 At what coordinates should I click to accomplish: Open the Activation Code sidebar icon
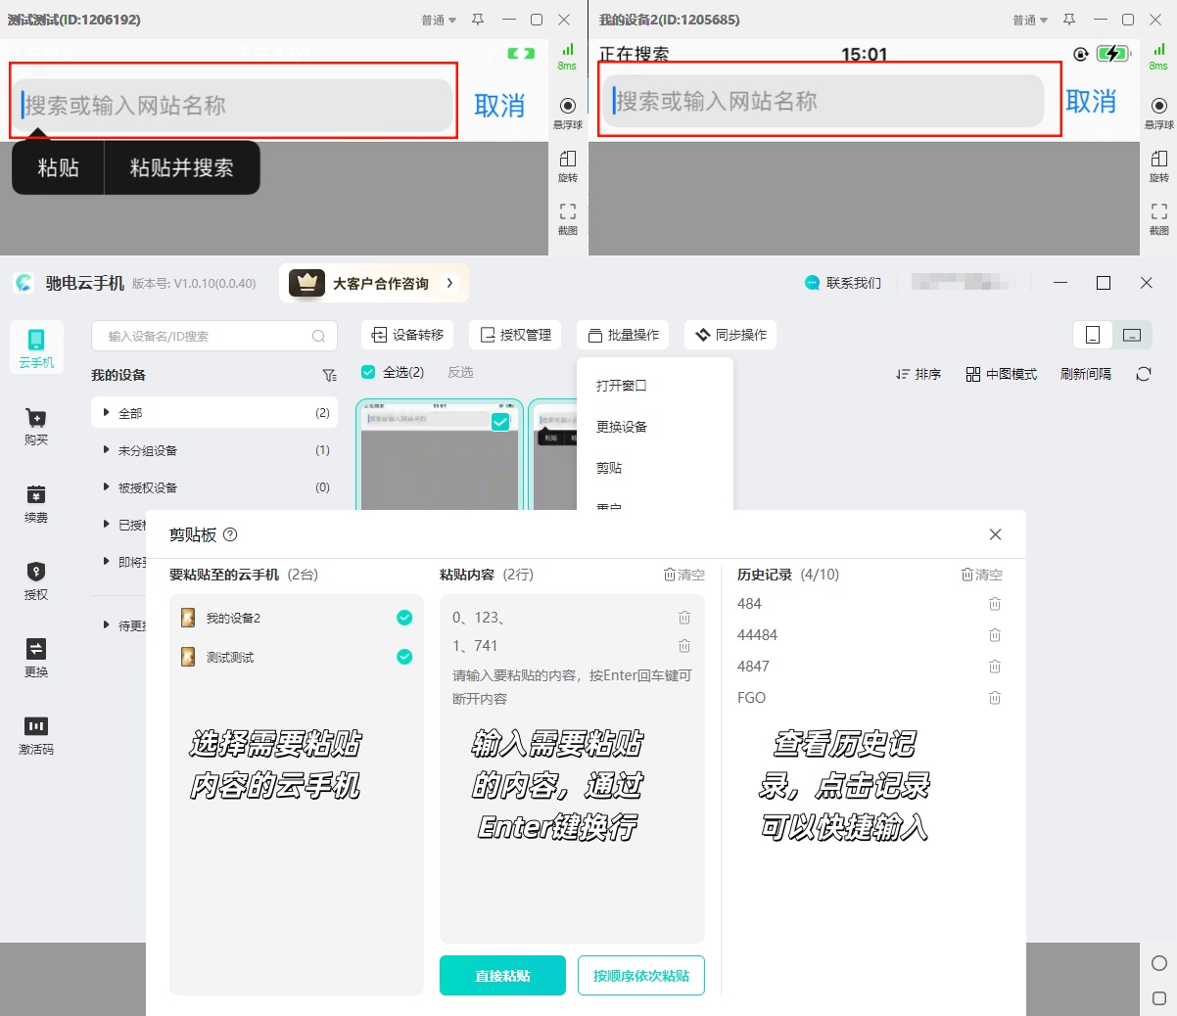point(36,735)
